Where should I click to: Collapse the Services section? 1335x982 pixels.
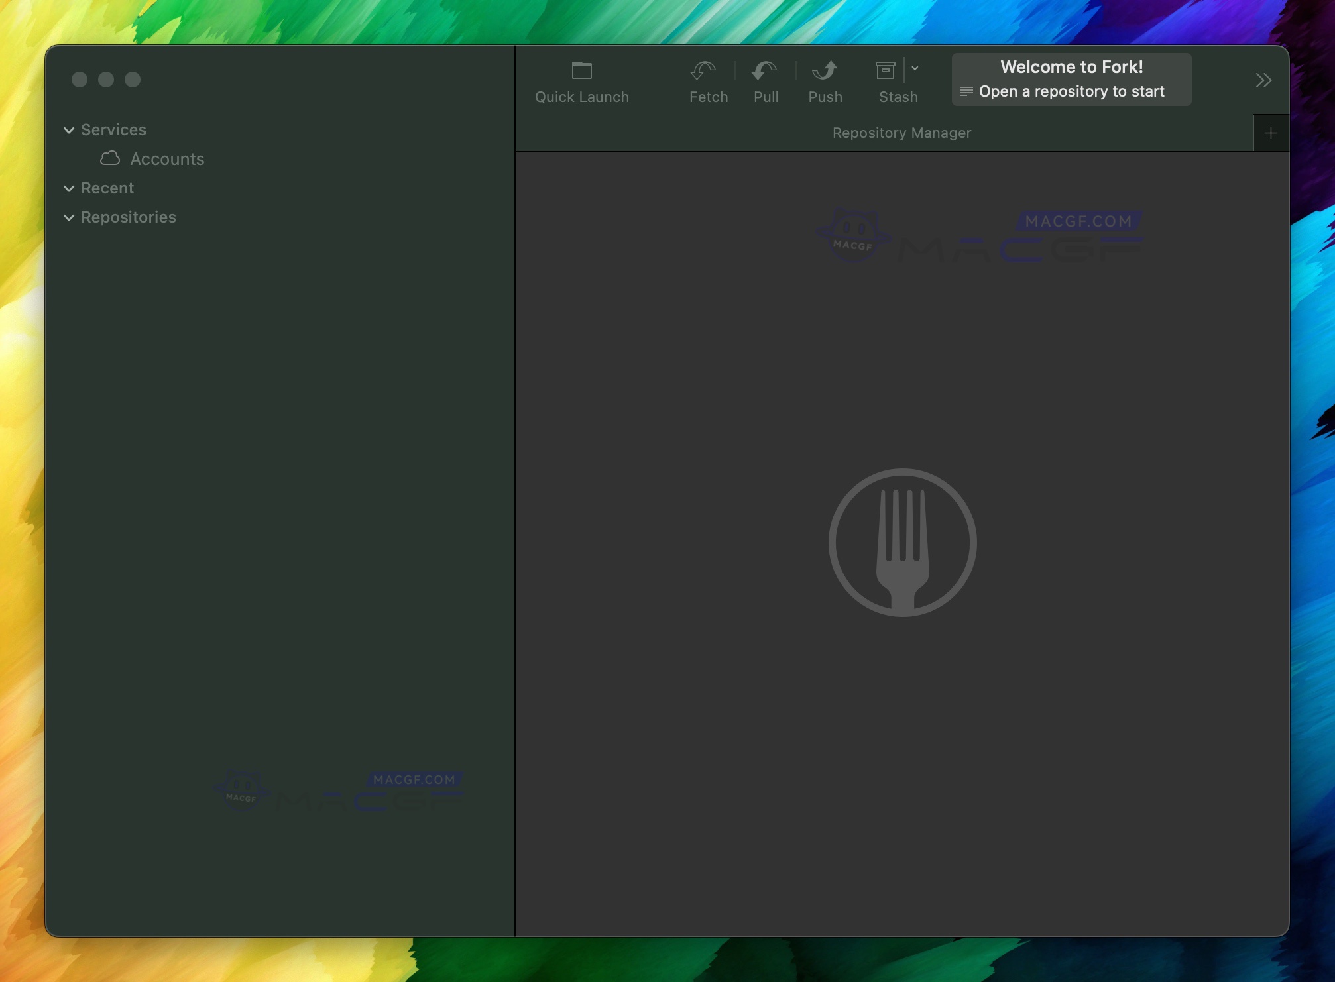[x=69, y=130]
